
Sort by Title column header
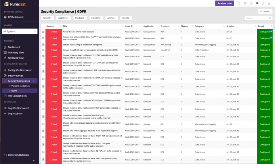[65, 26]
